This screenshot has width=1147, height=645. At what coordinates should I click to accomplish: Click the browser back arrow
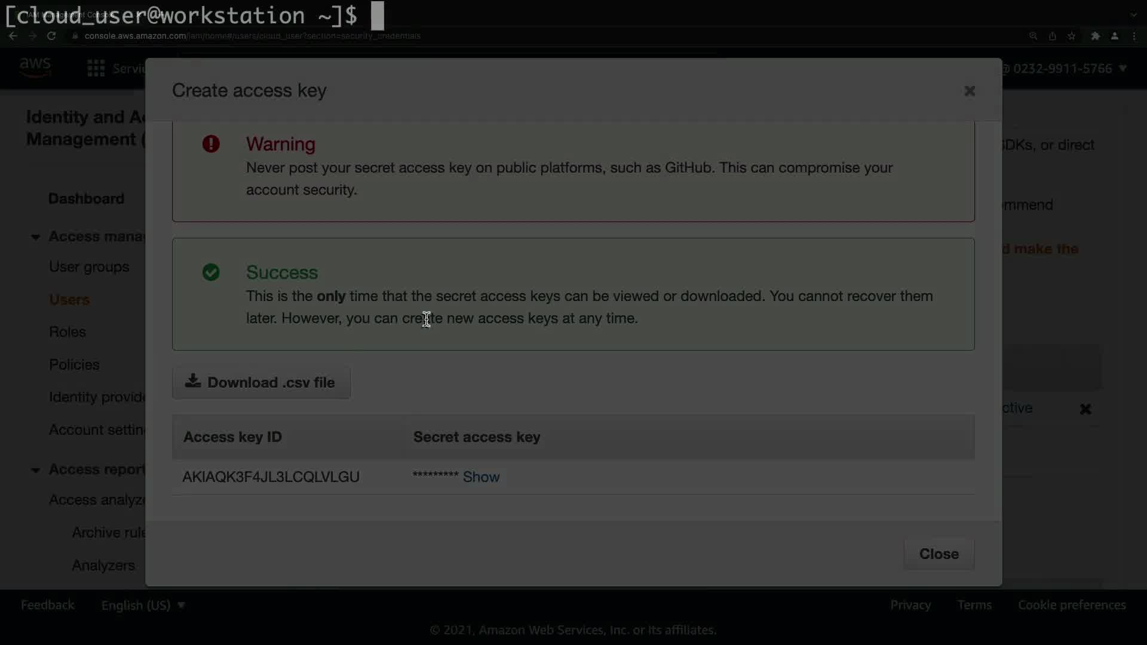tap(13, 36)
